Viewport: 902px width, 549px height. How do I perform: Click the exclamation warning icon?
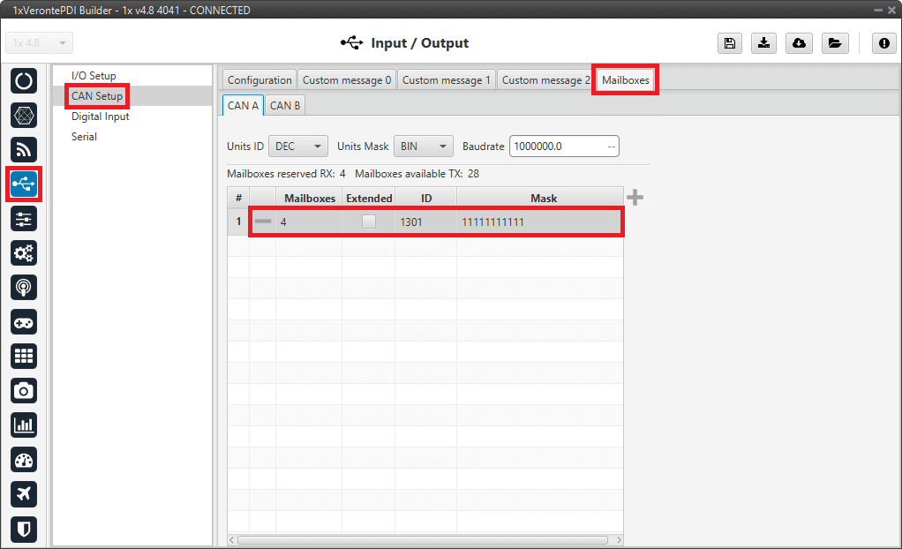coord(883,44)
